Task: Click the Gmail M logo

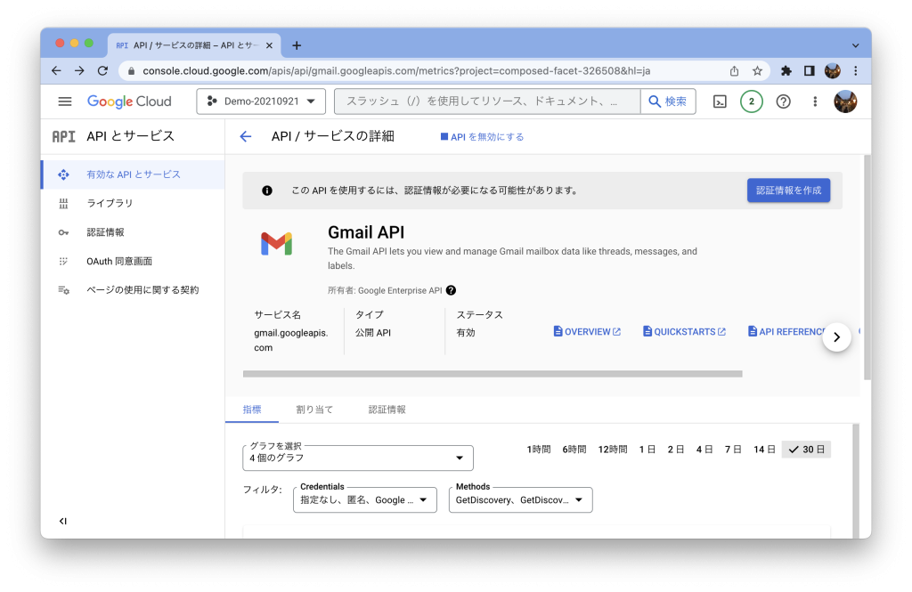Action: (x=276, y=244)
